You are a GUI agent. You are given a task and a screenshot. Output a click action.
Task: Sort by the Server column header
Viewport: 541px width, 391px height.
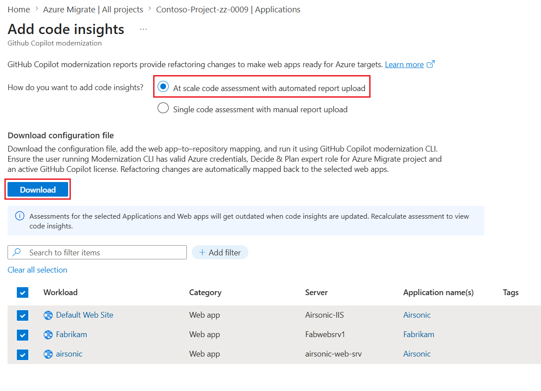(316, 292)
